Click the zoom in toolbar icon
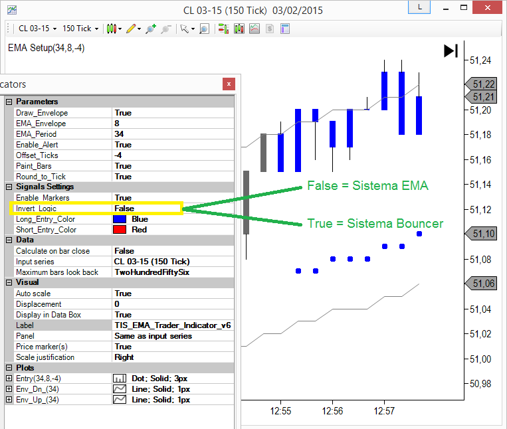The height and width of the screenshot is (429, 507). pyautogui.click(x=152, y=29)
